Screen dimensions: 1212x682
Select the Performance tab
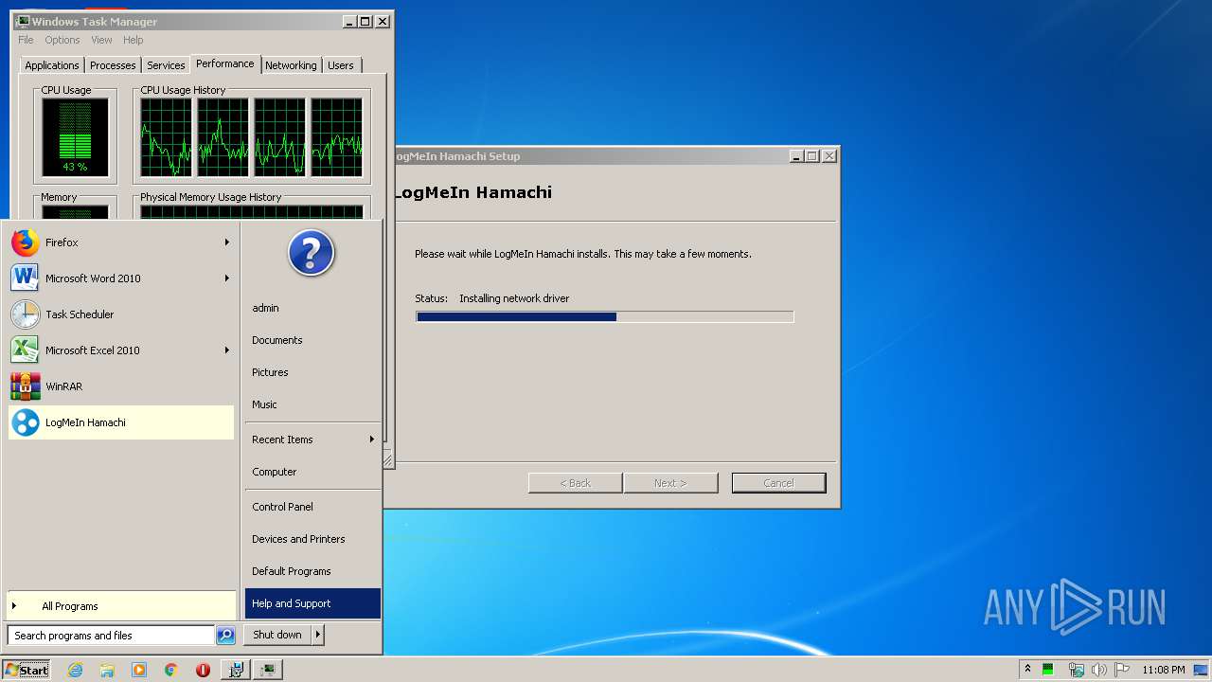[225, 63]
